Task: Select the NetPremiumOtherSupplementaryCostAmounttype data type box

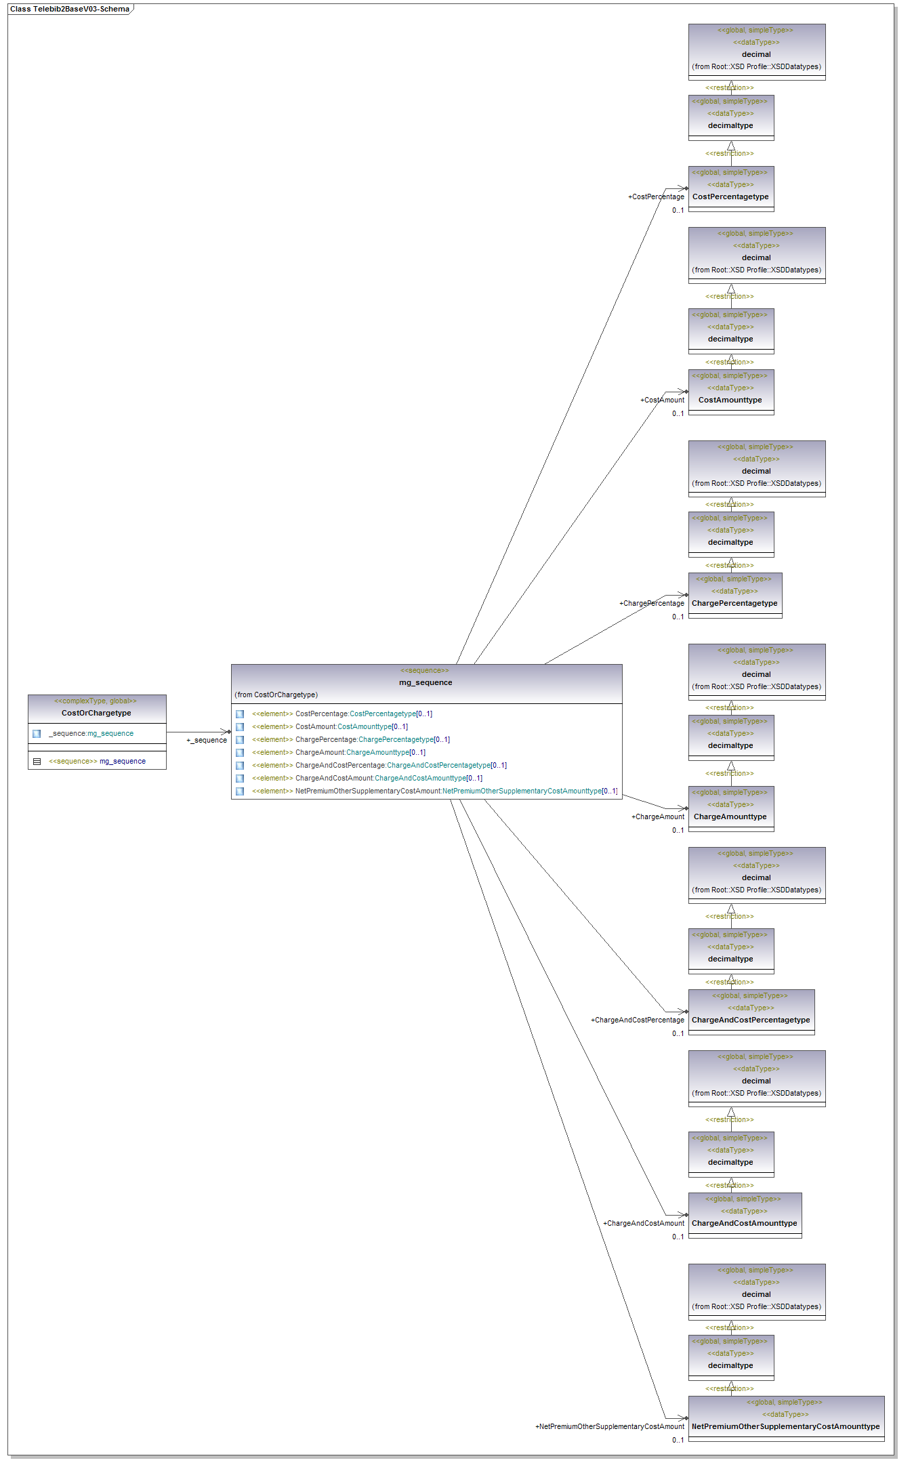Action: [785, 1426]
